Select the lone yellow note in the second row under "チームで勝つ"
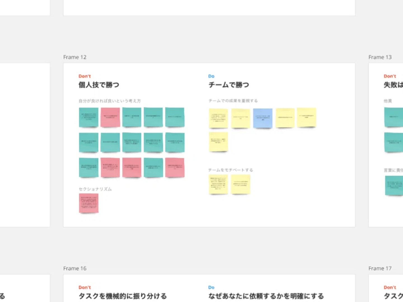This screenshot has height=302, width=403. [218, 142]
